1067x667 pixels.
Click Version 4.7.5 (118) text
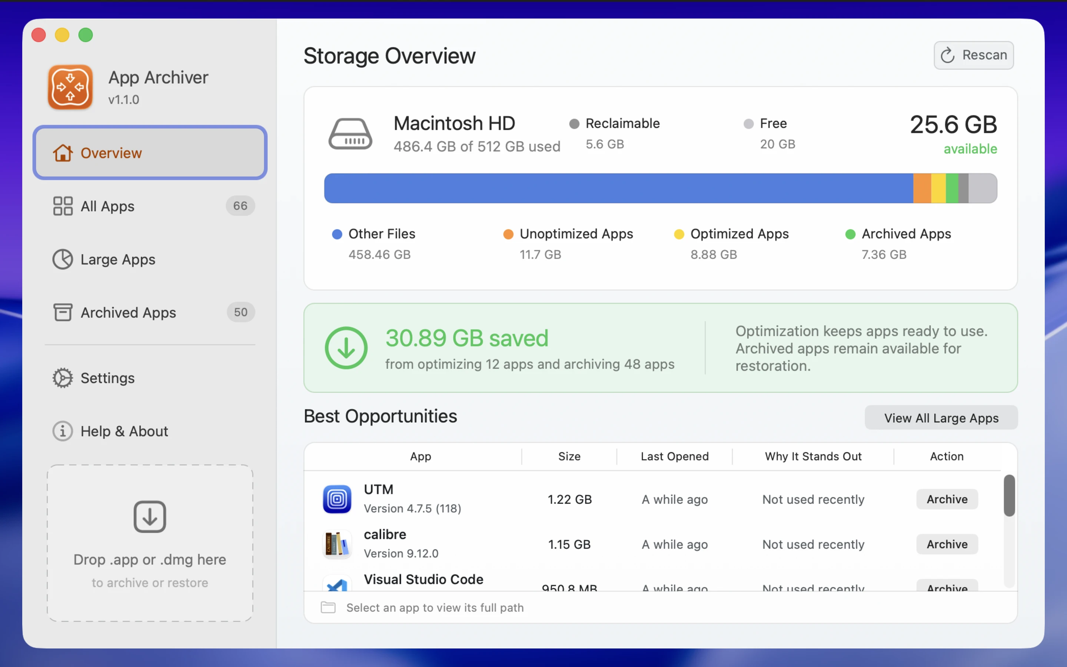tap(412, 509)
